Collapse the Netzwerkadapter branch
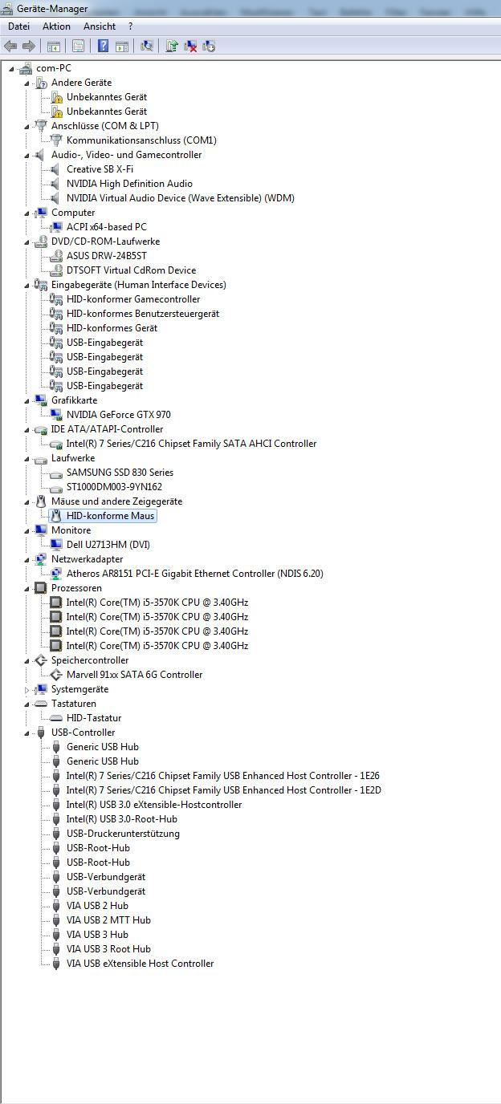 [x=26, y=560]
